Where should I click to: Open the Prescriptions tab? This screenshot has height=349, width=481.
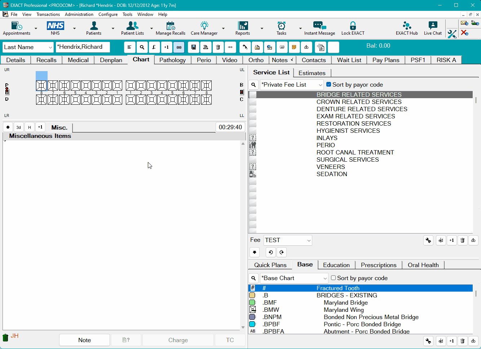pyautogui.click(x=379, y=265)
